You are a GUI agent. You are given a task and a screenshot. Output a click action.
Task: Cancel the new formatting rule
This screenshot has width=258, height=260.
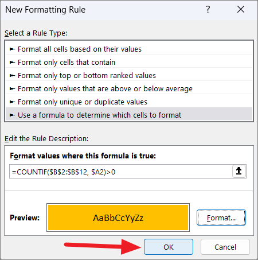pyautogui.click(x=225, y=247)
